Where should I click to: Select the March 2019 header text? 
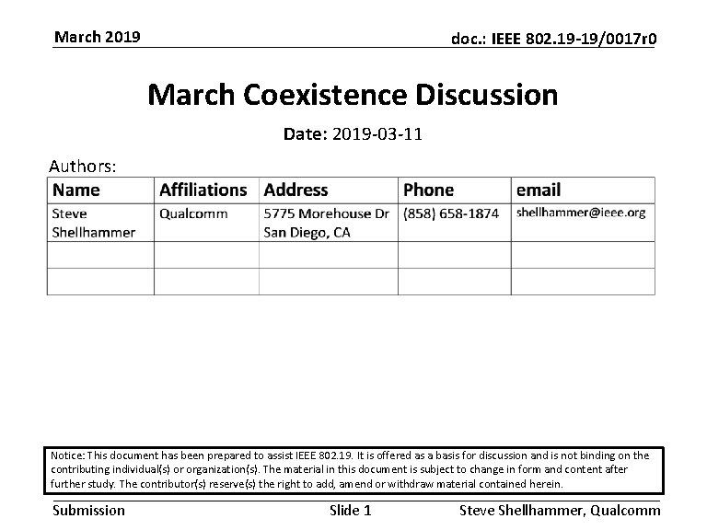98,37
